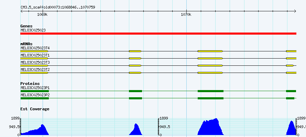This screenshot has width=306, height=137.
Task: Click the leftmost yellow exon of MELO3C025023T4
Action: (34, 51)
